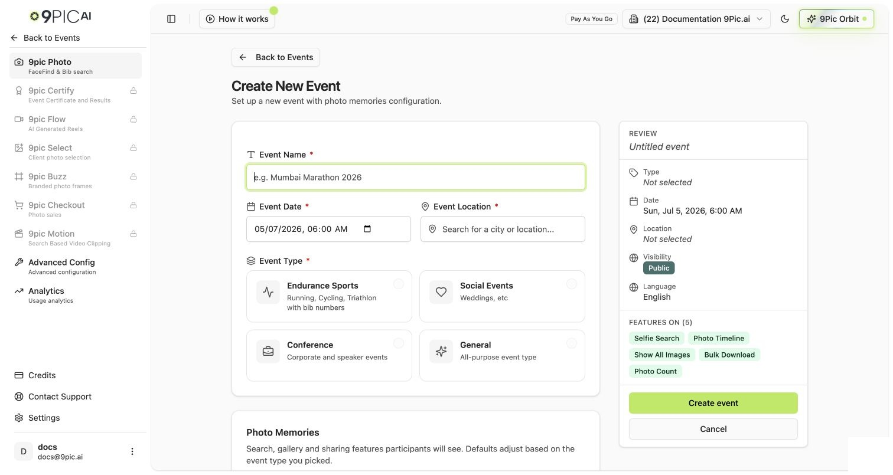This screenshot has height=475, width=893.
Task: Open 9pic Checkout in sidebar
Action: coord(76,209)
